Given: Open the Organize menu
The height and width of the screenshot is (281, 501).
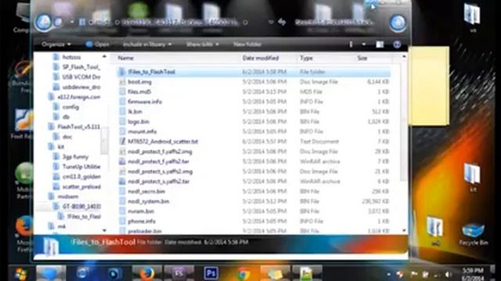Looking at the screenshot, I should tap(56, 44).
